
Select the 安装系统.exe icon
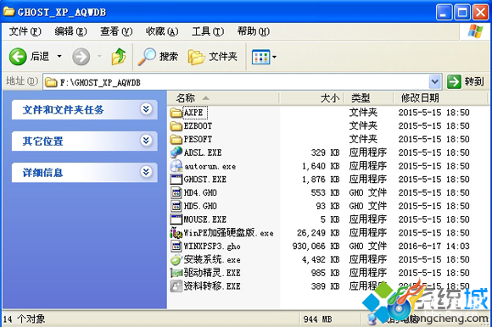pyautogui.click(x=176, y=260)
